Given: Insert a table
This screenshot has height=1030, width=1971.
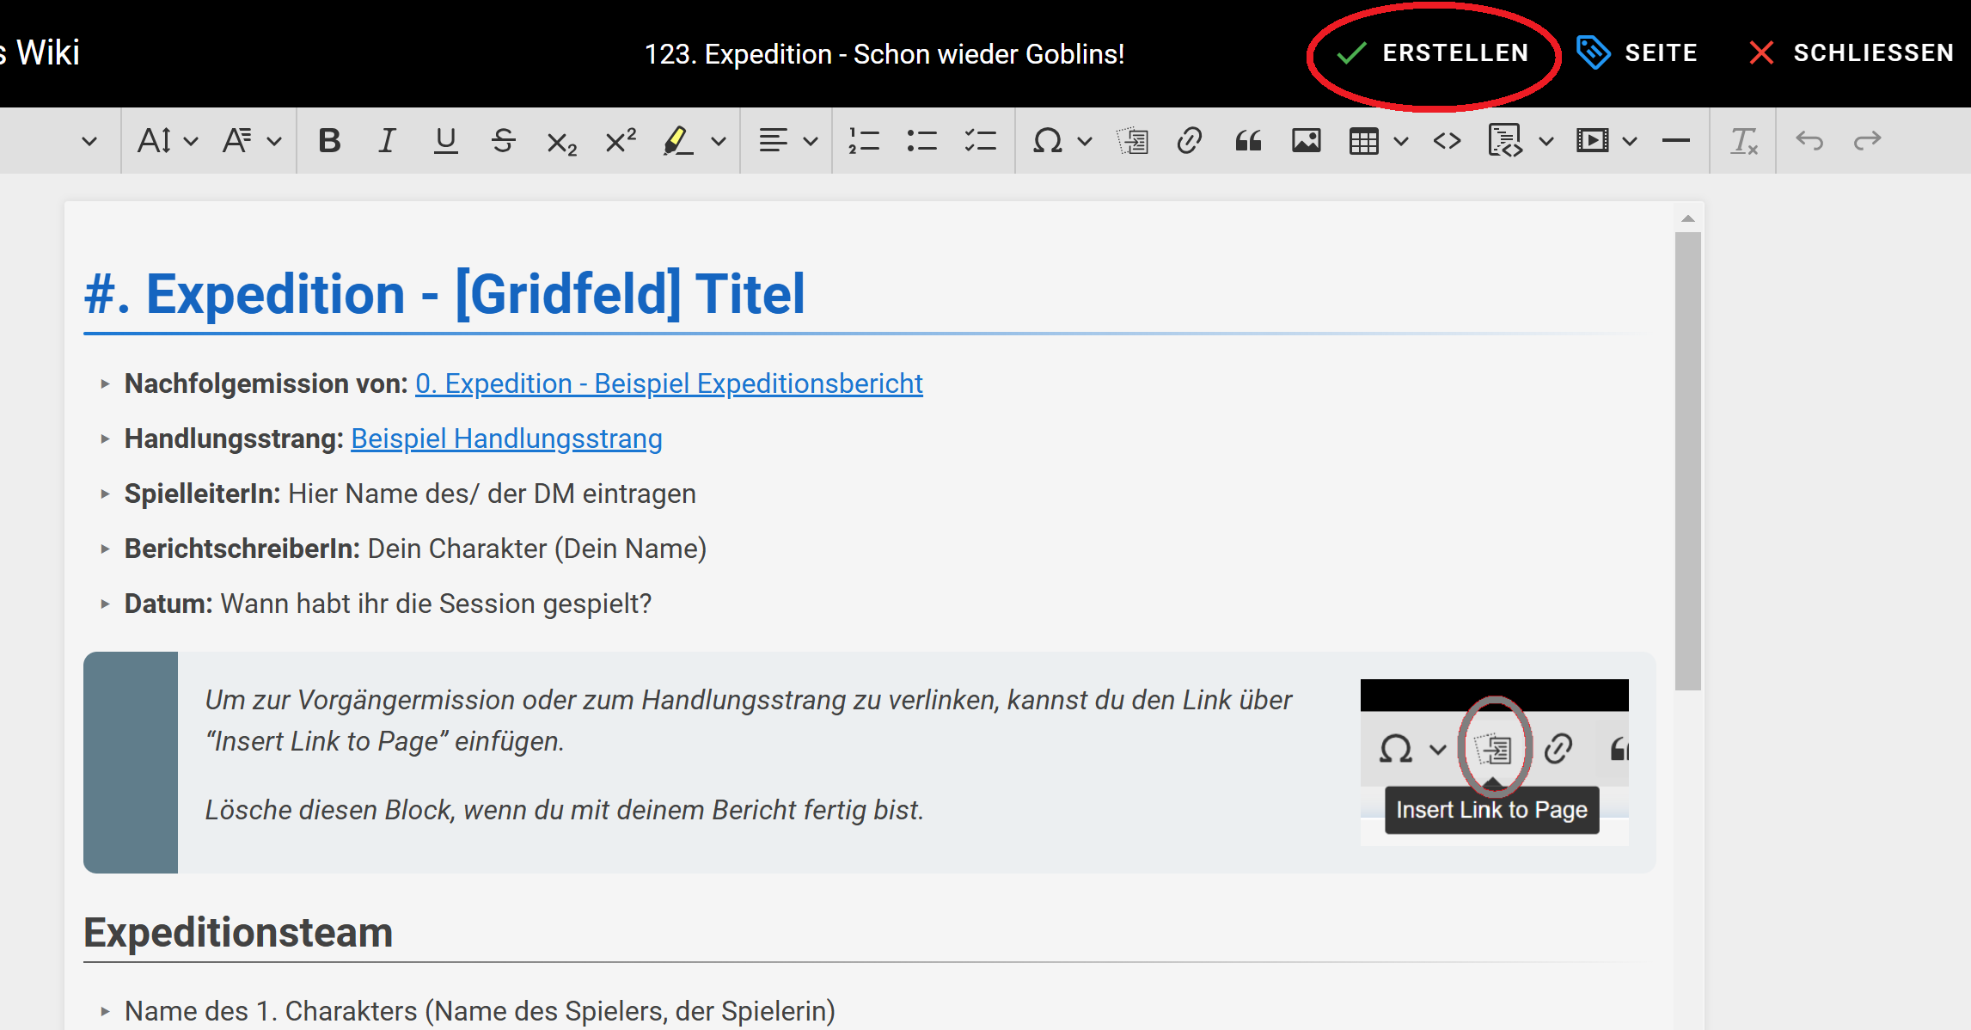Looking at the screenshot, I should tap(1366, 140).
